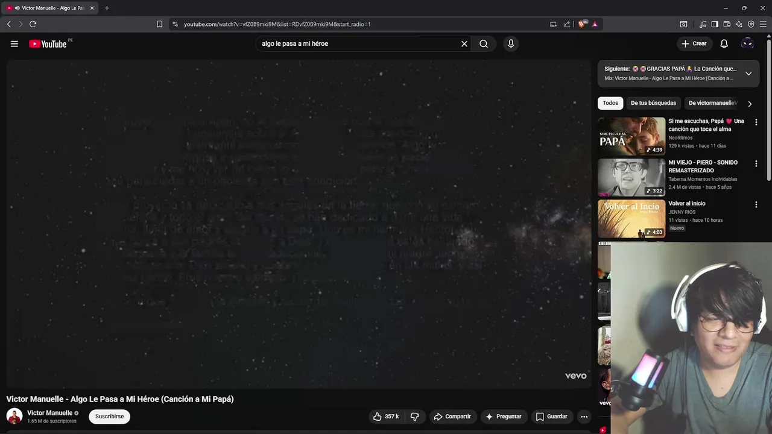Click the video title text
Screen dimensions: 772x434
click(x=120, y=399)
